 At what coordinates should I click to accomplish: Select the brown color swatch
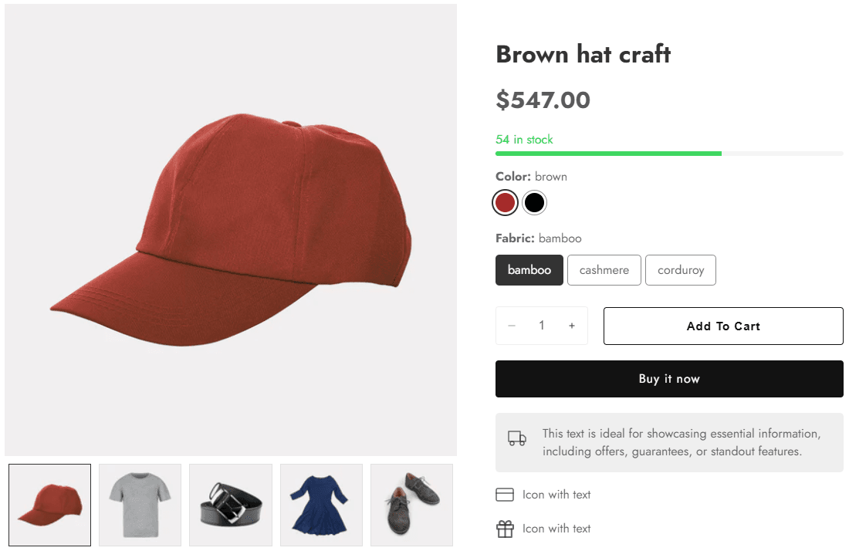505,203
